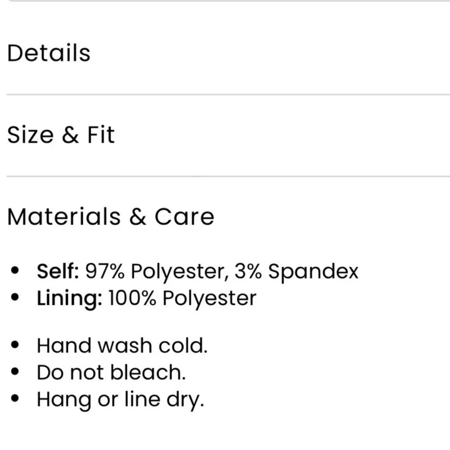Click the Hang or line dry instruction

click(120, 399)
